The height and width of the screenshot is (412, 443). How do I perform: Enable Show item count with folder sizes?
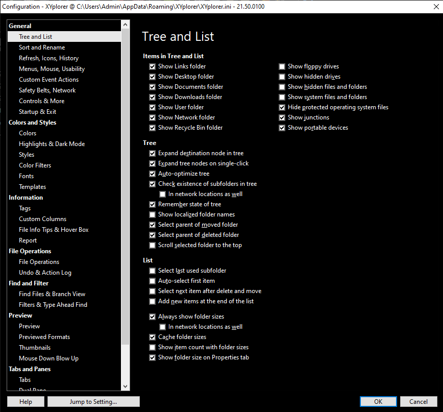pos(152,347)
